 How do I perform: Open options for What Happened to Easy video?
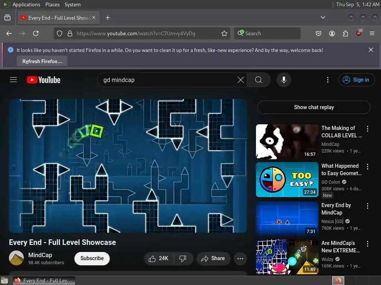click(367, 167)
